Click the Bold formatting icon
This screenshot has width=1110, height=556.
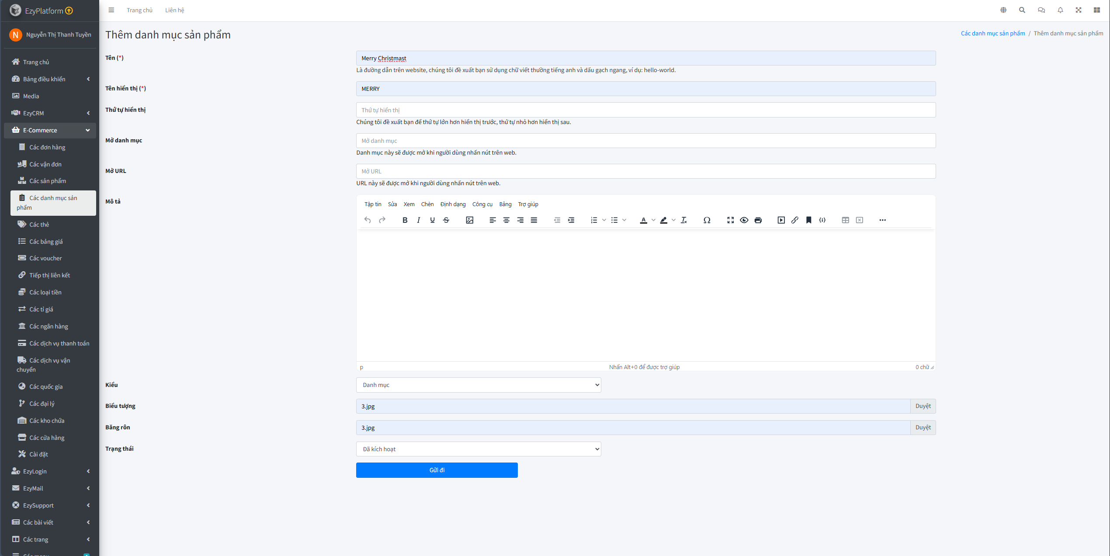[x=405, y=220]
